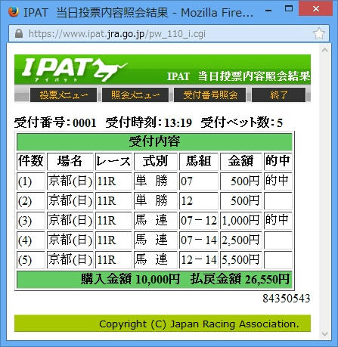Image resolution: width=338 pixels, height=347 pixels.
Task: Click horse number 07 in row (1)
Action: 199,181
